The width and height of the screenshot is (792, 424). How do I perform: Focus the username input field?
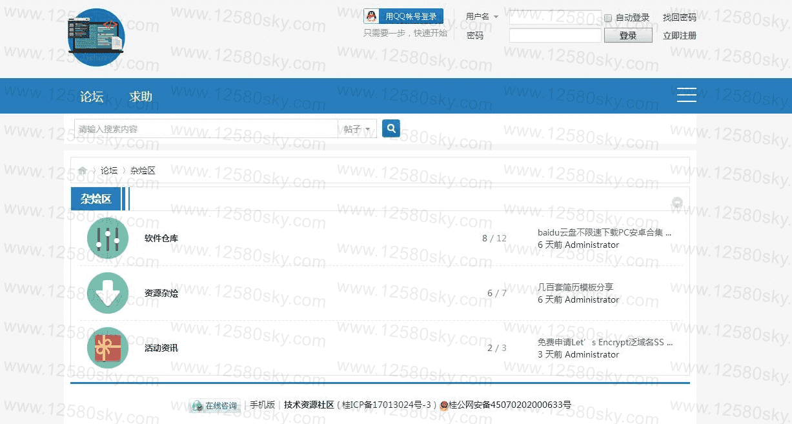[x=555, y=17]
